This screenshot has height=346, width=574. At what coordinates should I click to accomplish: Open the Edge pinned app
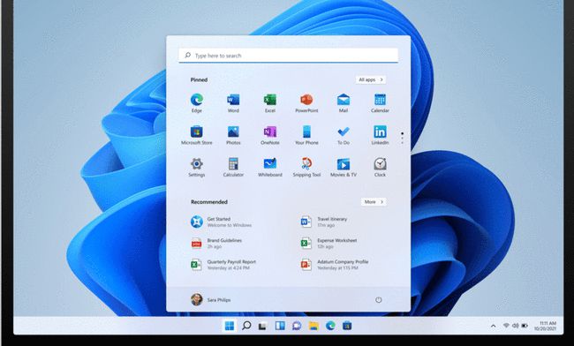click(197, 102)
